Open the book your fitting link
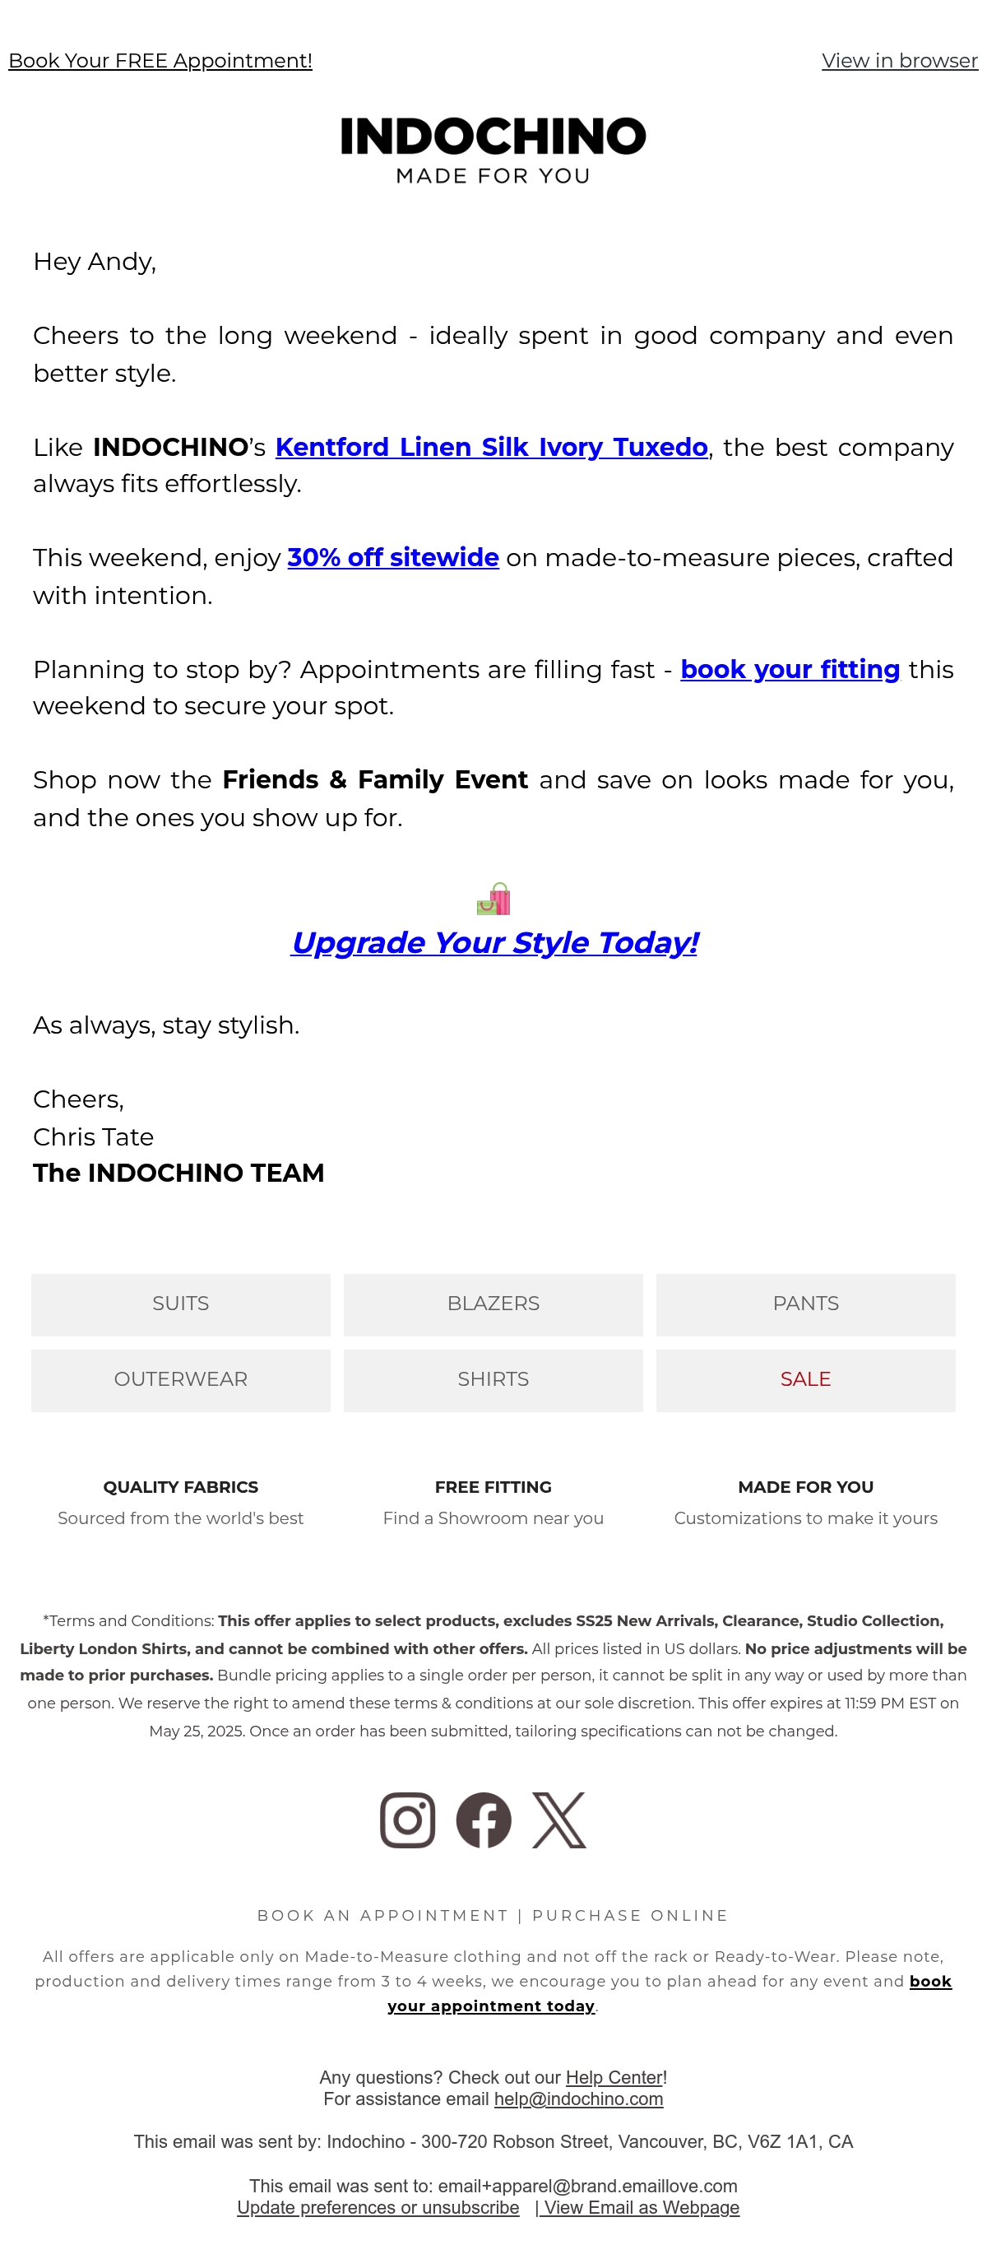The width and height of the screenshot is (987, 2245). tap(790, 669)
